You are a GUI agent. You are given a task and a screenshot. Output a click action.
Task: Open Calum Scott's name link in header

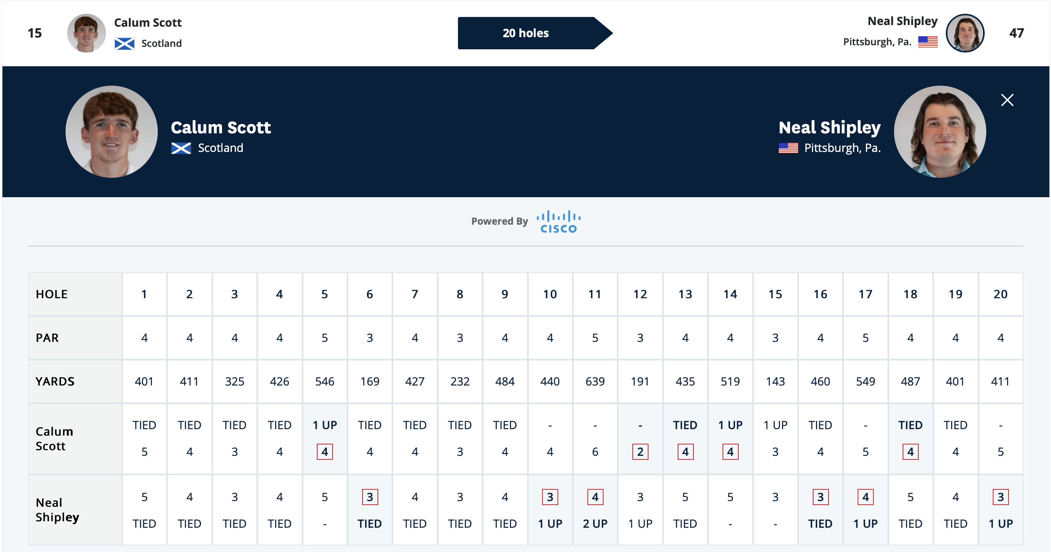click(148, 22)
